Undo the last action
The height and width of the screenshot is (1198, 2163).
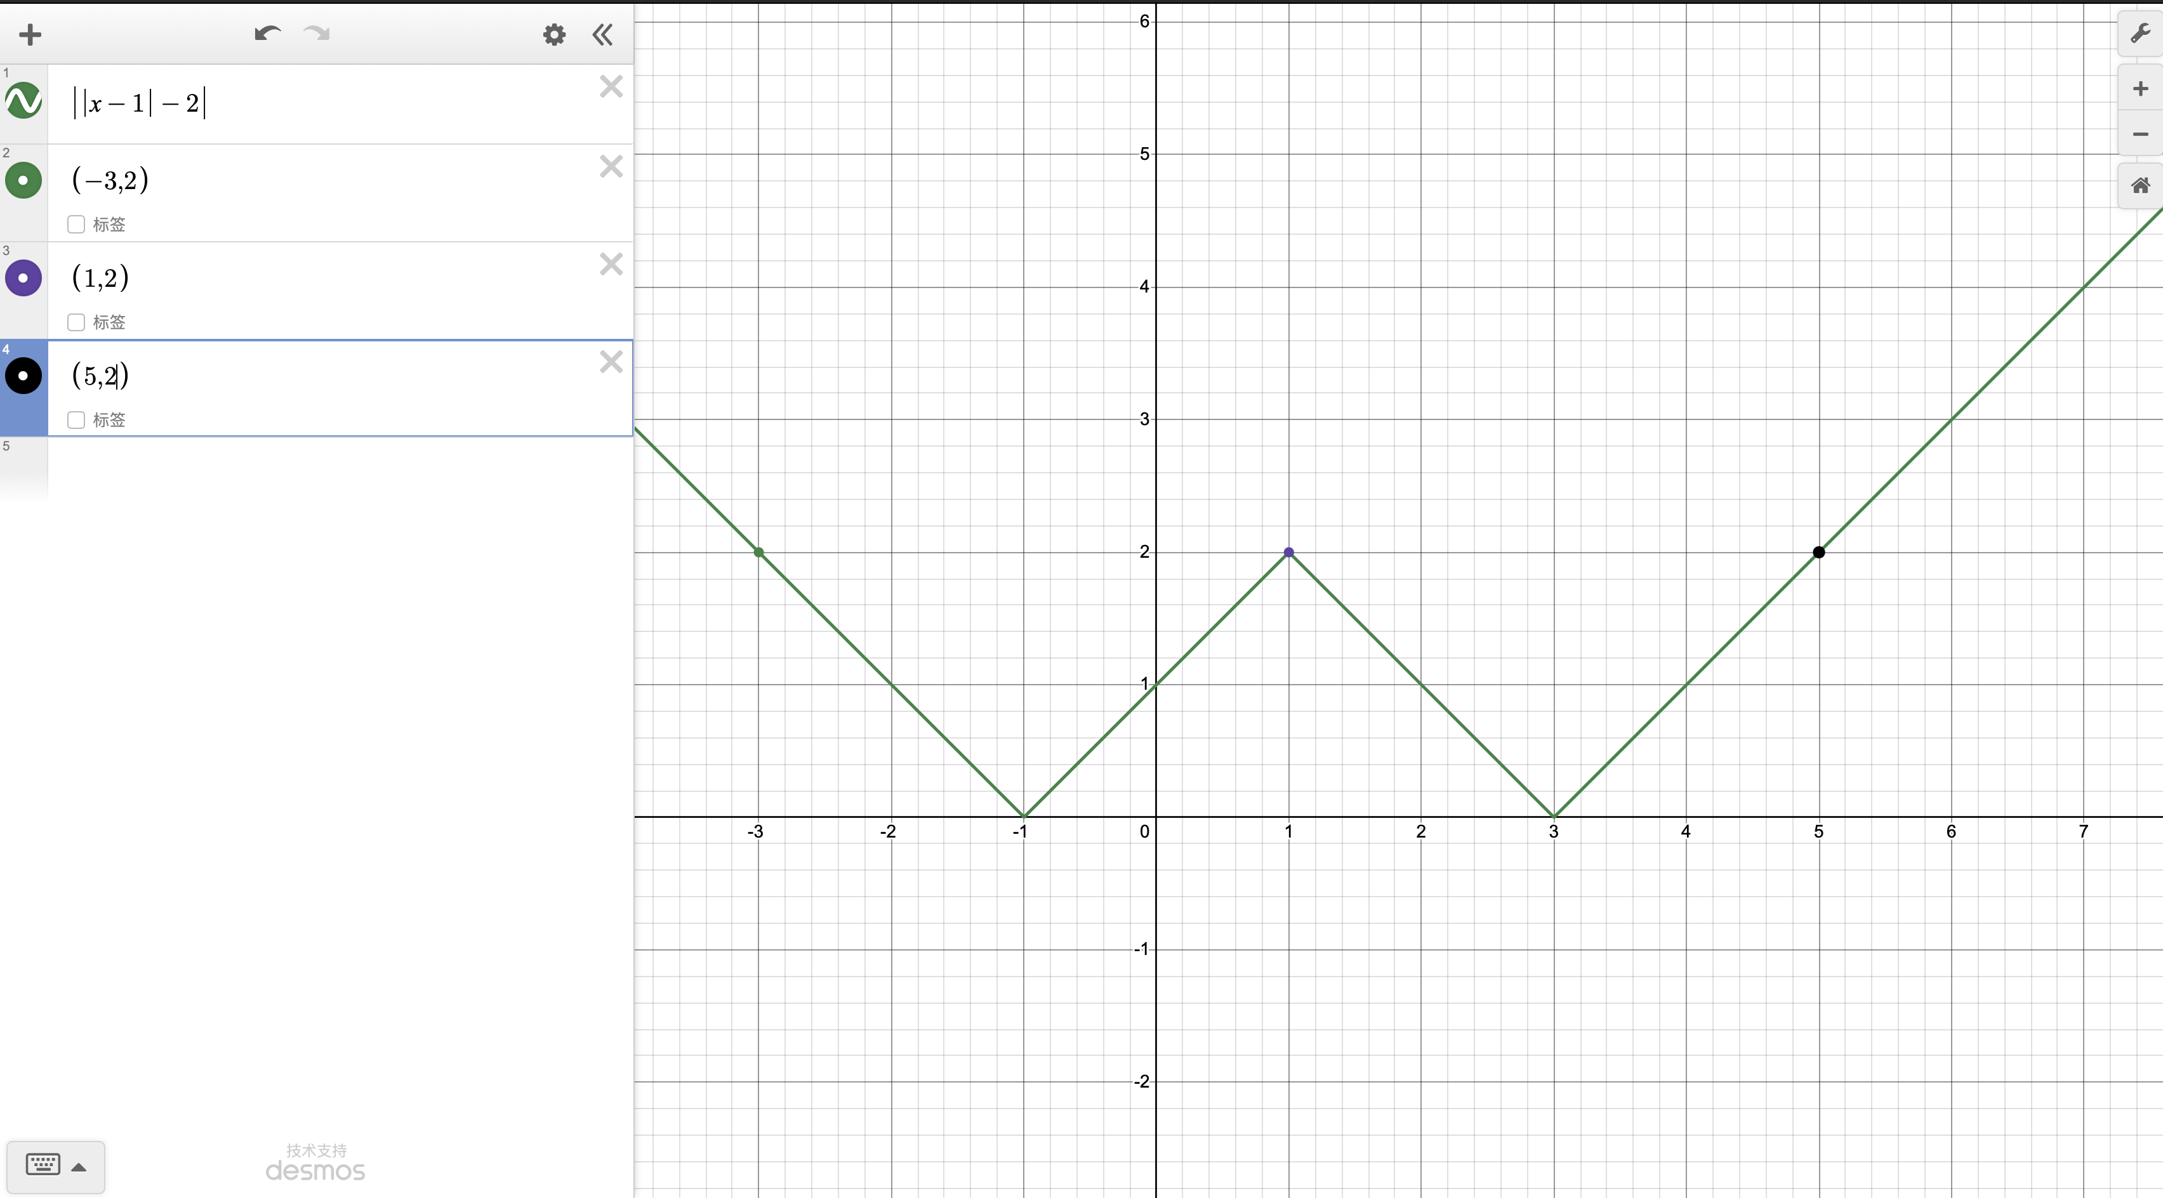pyautogui.click(x=267, y=34)
